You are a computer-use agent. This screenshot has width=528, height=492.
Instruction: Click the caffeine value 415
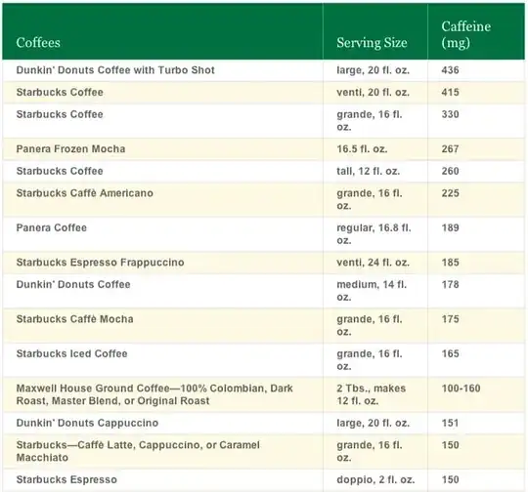click(x=450, y=93)
